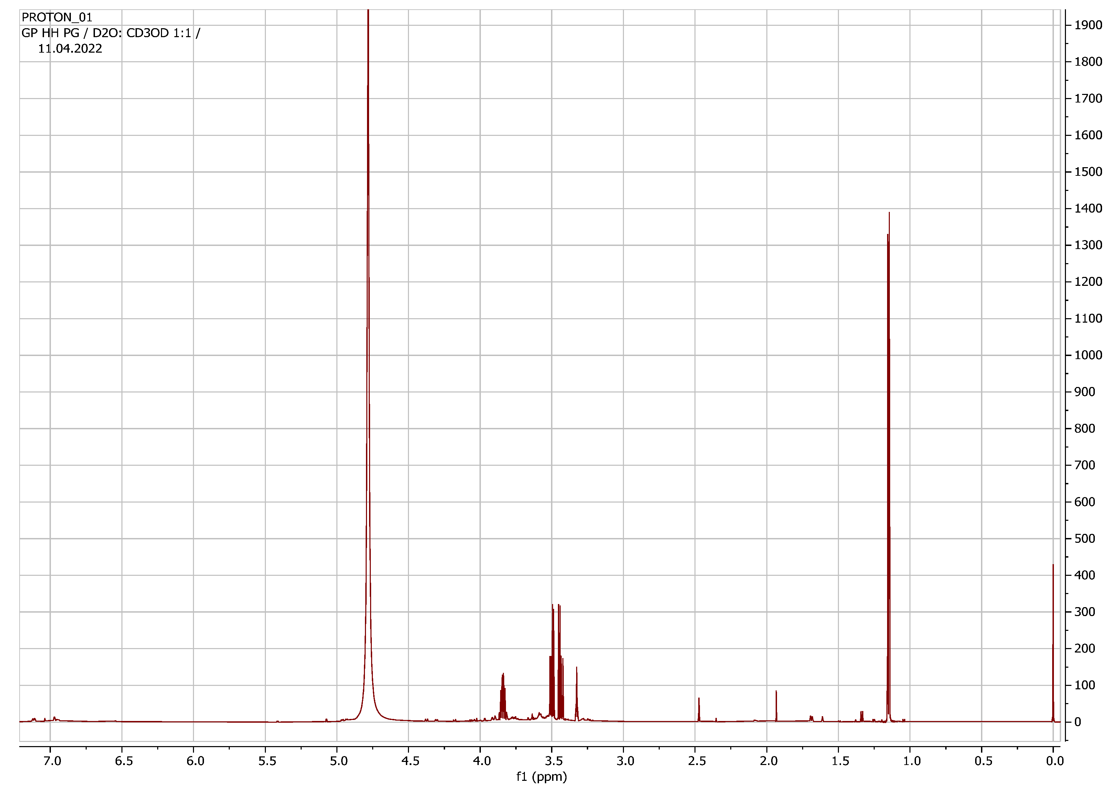The image size is (1111, 797).
Task: Click the D2O: CD3OD 1:1 sample label
Action: 142,33
